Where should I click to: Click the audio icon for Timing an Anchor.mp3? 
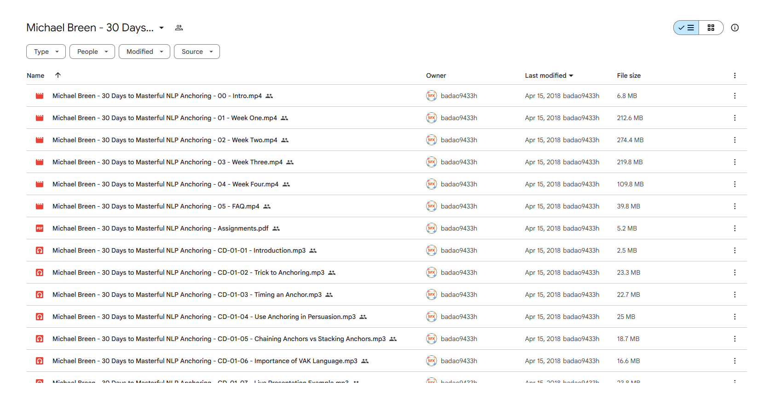coord(40,295)
